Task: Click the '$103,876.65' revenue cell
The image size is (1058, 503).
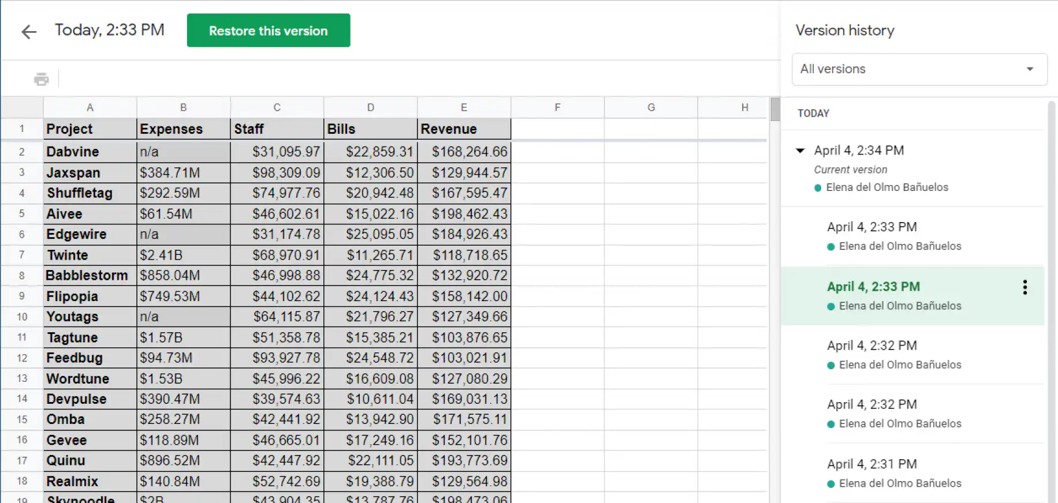Action: point(464,337)
